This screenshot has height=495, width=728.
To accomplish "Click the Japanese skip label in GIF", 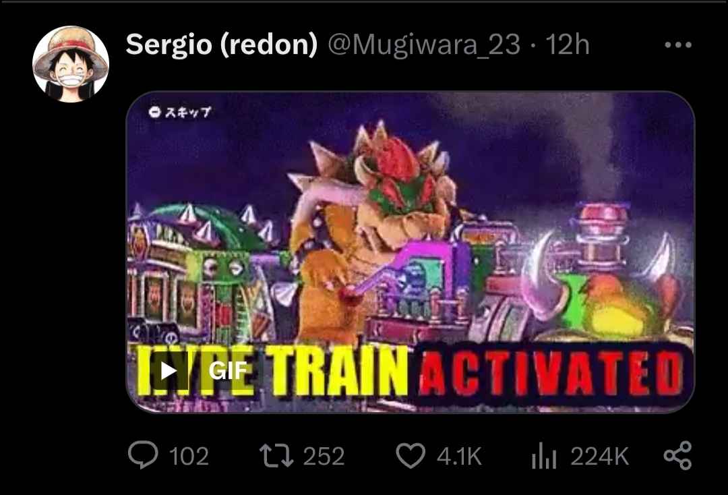I will point(180,112).
